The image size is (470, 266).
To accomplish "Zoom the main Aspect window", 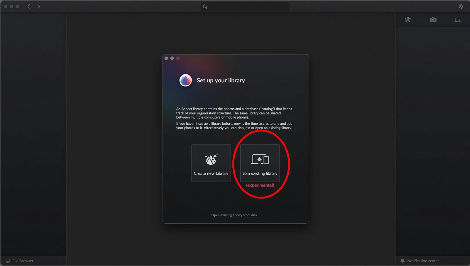I will tap(17, 6).
